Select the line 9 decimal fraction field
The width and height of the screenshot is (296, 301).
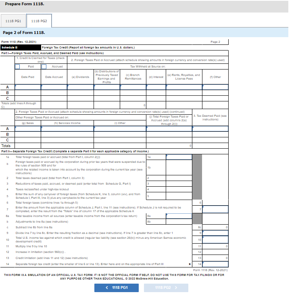click(x=215, y=233)
